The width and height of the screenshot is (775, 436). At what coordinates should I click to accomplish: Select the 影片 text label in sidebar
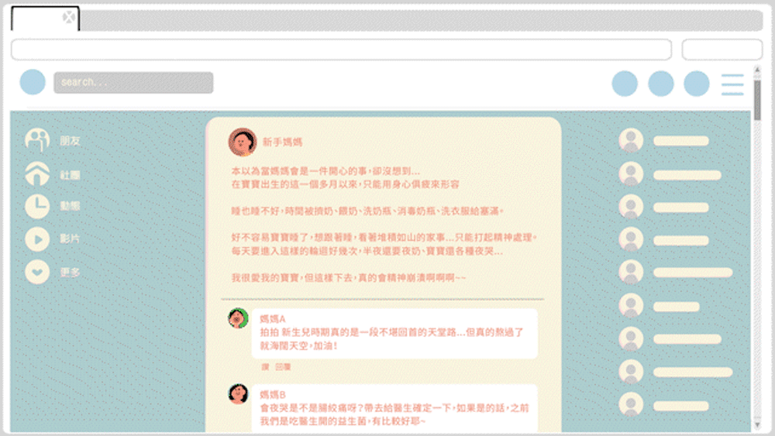coord(70,239)
